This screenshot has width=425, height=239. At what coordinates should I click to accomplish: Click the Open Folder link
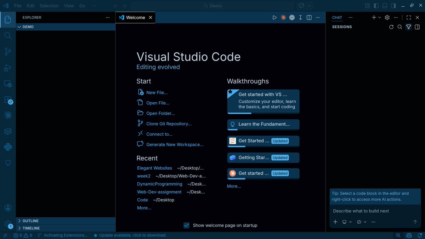[x=160, y=113]
